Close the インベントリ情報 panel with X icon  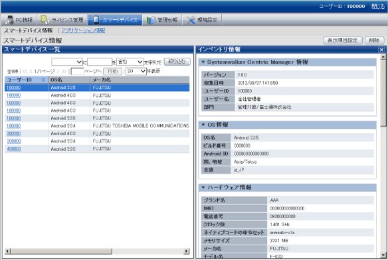[381, 50]
